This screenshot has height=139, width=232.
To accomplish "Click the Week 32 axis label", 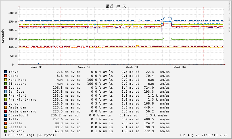I will pyautogui.click(x=84, y=67).
